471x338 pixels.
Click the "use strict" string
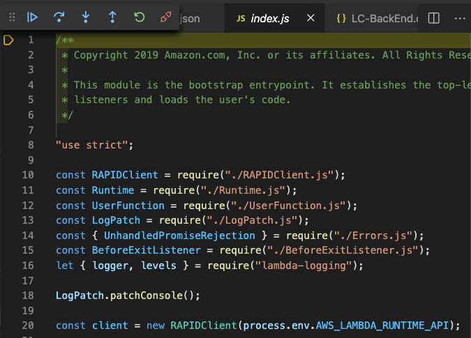click(91, 145)
